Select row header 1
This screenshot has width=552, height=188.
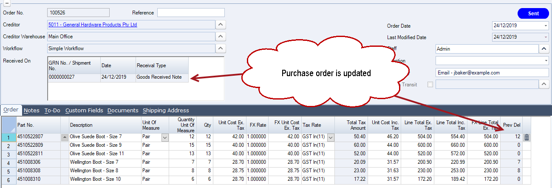(x=8, y=137)
